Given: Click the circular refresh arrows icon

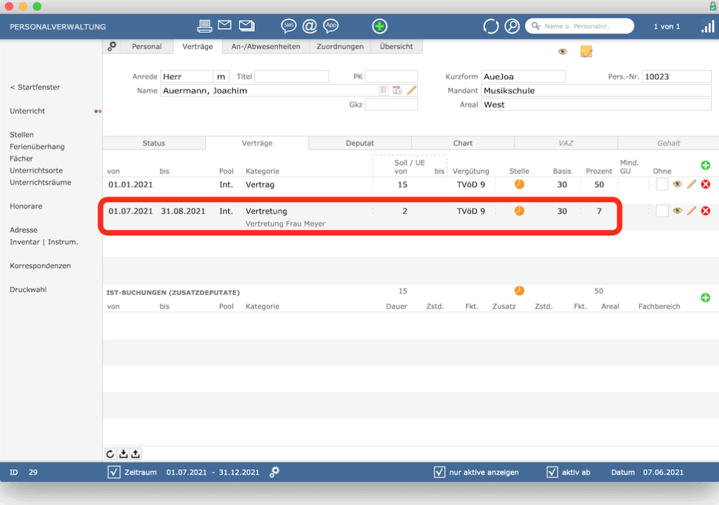Looking at the screenshot, I should 491,27.
